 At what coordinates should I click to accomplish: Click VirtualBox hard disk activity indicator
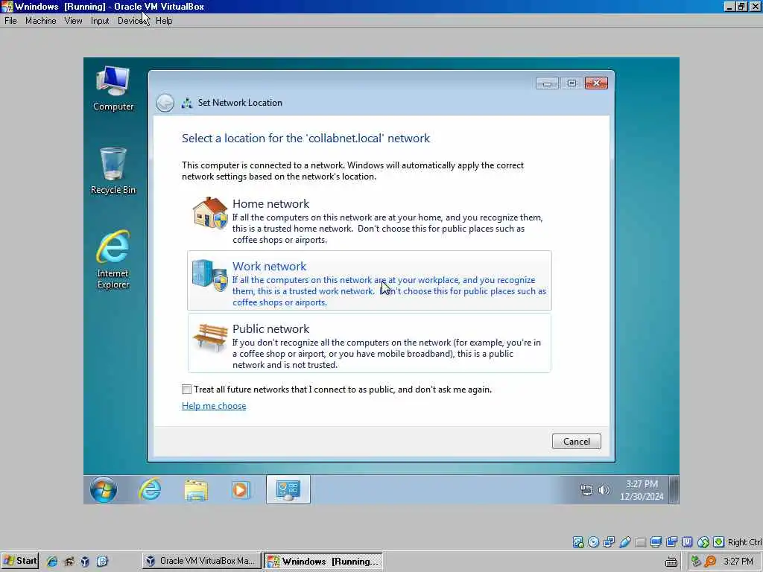tap(578, 542)
